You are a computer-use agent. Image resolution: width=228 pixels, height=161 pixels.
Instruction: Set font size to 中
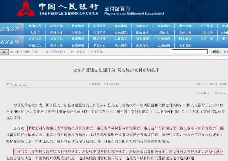(x=20, y=84)
